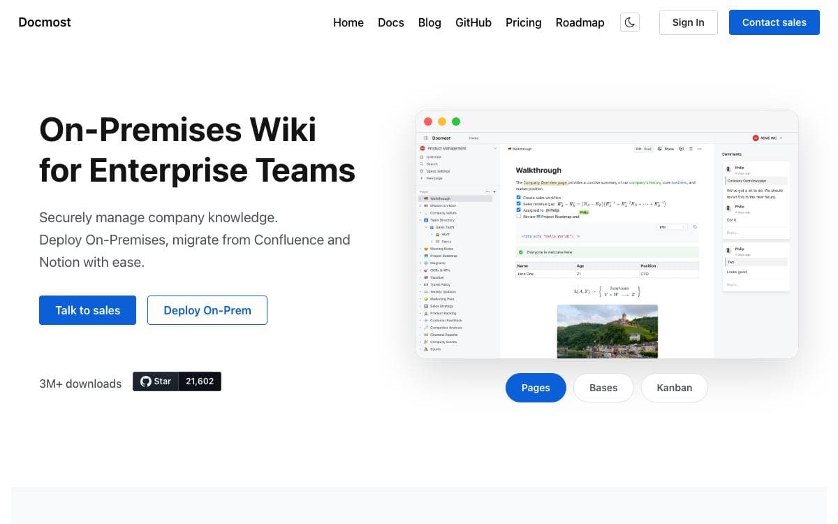Expand the Product Management space dropdown
Screen dimensions: 838x524
[x=495, y=148]
